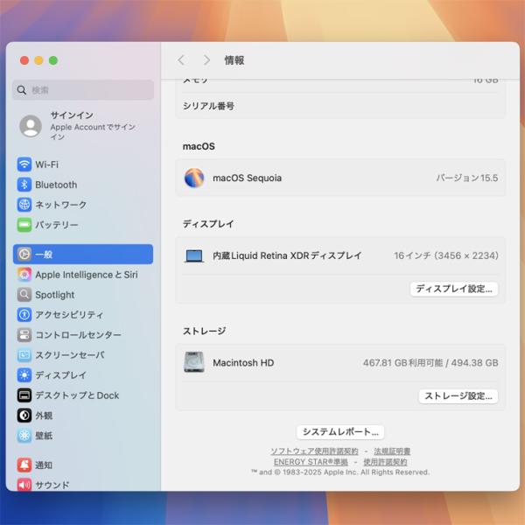Click the macOS Sequoia label

tap(247, 178)
